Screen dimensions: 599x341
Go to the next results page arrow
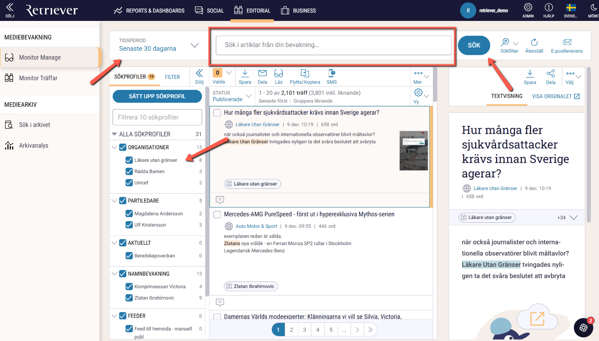(357, 330)
